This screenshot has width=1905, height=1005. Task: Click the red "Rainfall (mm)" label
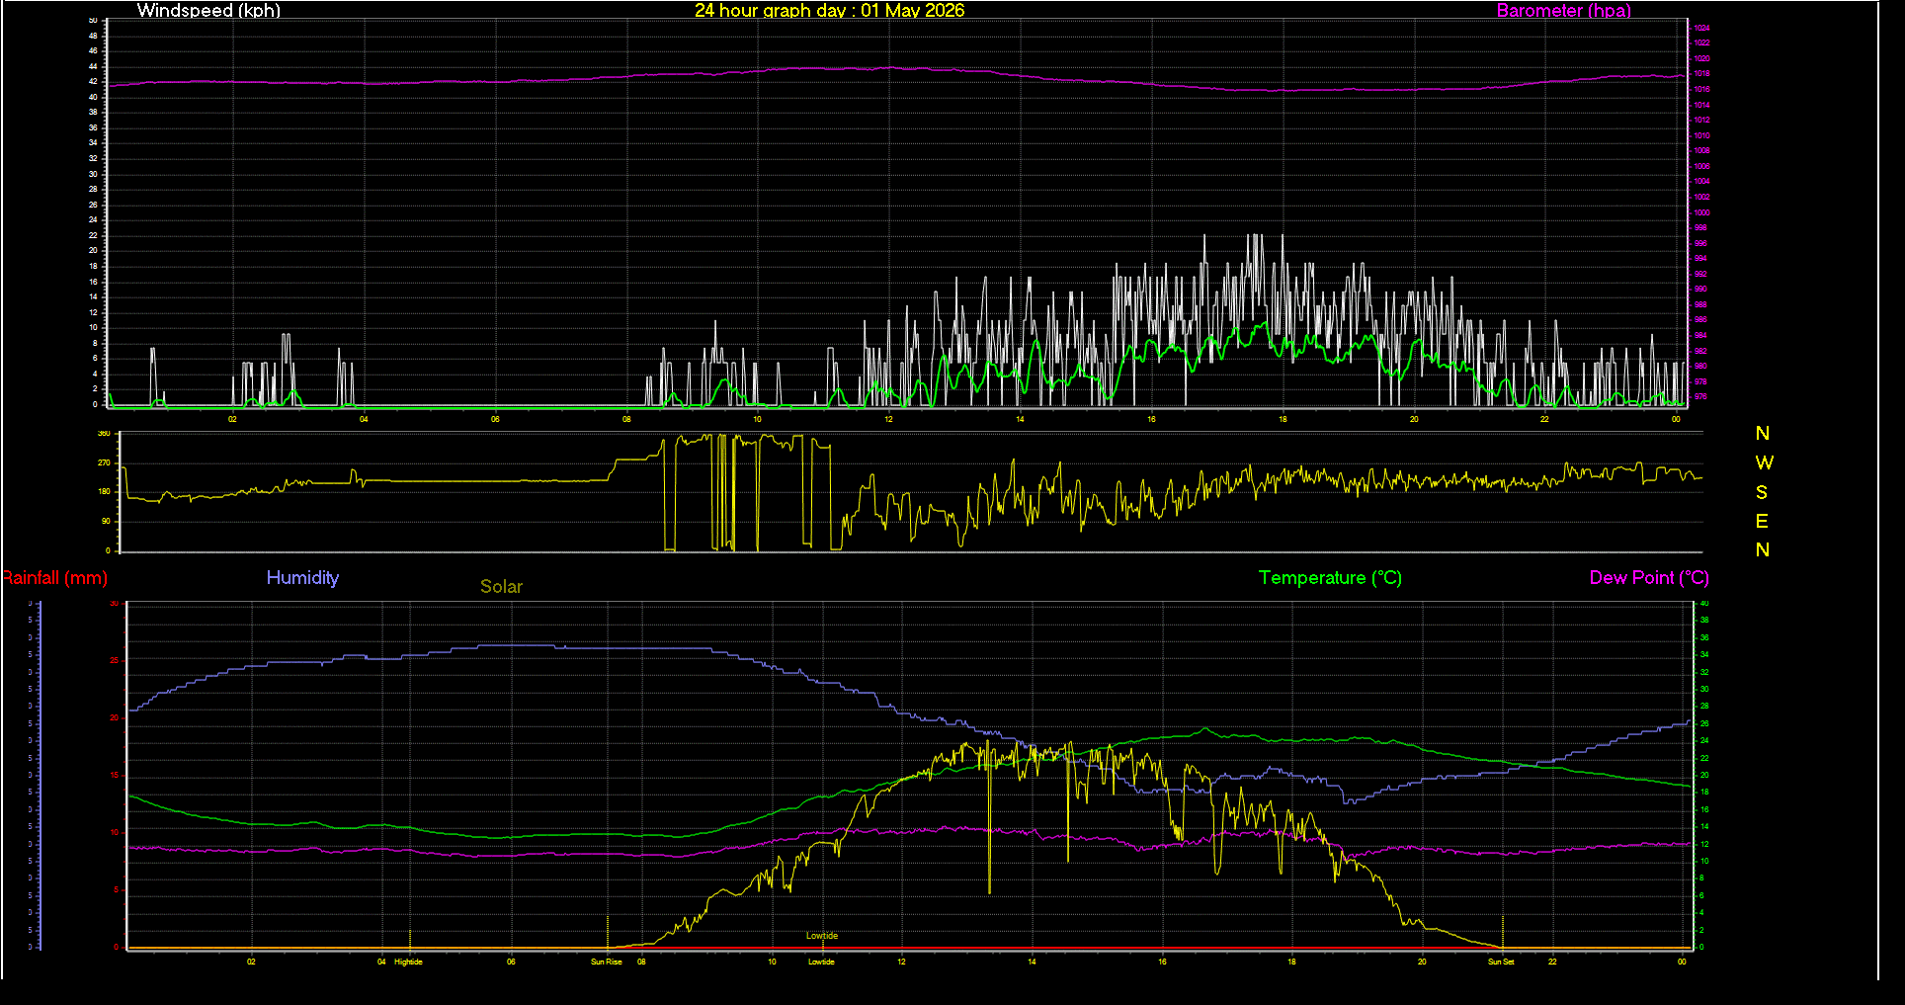[54, 578]
